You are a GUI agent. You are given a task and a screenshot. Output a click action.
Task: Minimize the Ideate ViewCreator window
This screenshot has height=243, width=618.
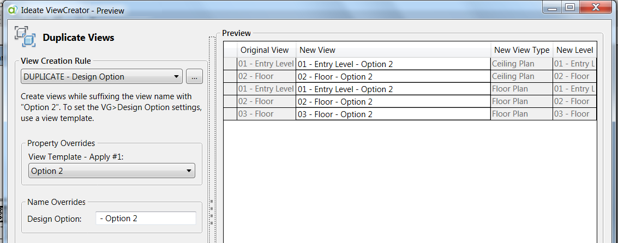tap(552, 7)
